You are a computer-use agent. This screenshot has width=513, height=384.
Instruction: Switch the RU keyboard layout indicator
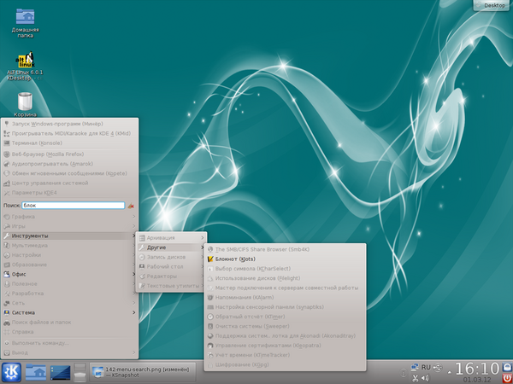[424, 367]
